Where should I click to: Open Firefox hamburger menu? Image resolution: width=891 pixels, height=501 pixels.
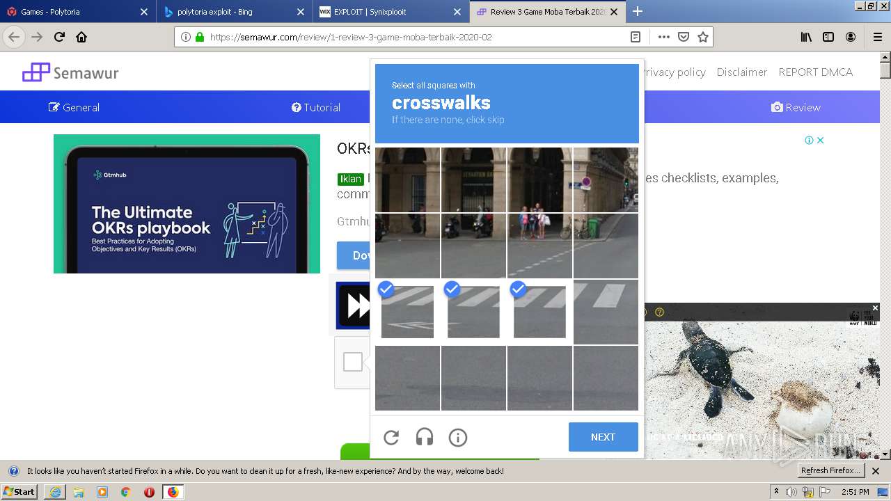[877, 37]
